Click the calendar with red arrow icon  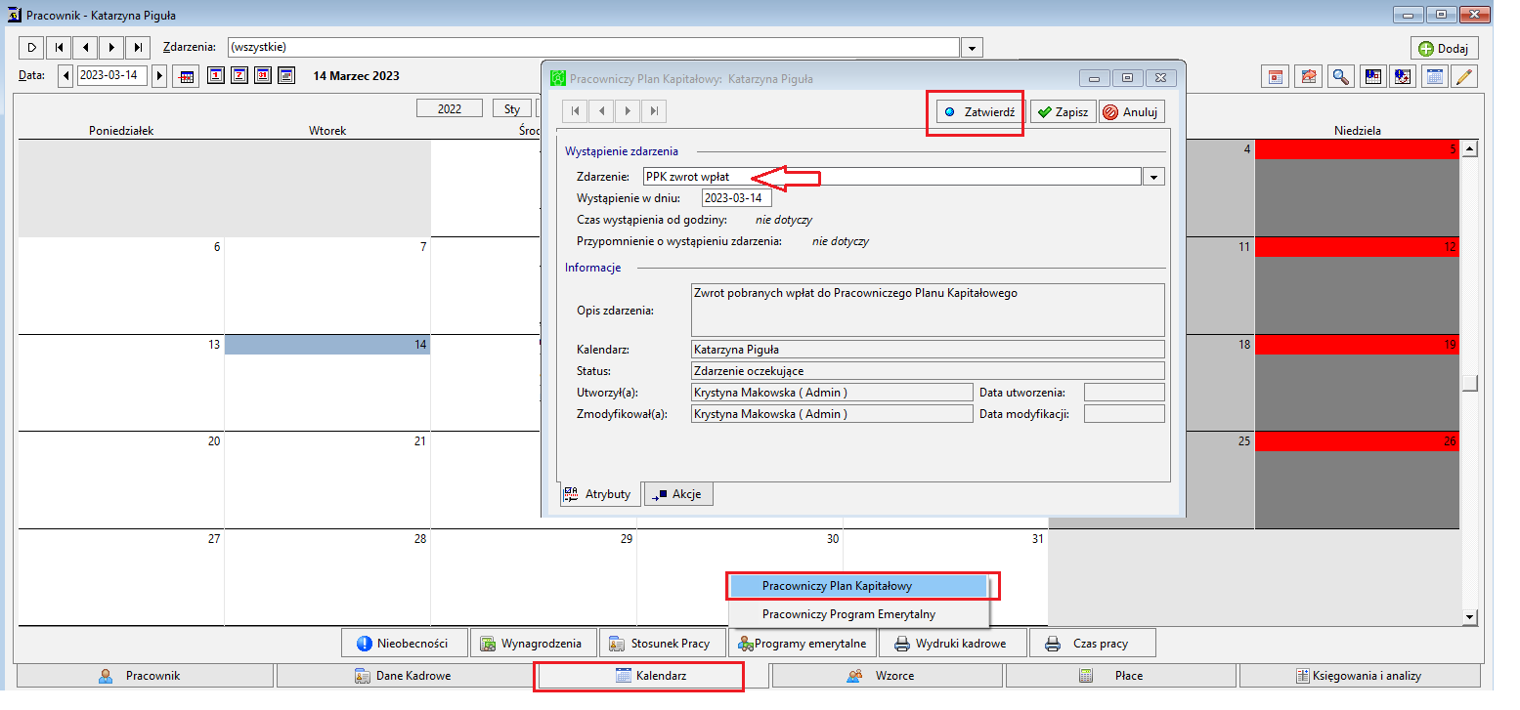pos(1307,76)
